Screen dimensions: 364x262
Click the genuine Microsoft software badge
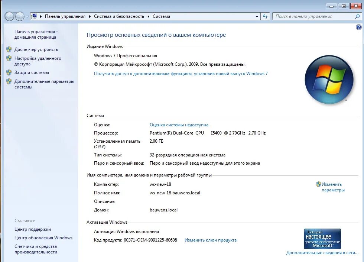[x=322, y=239]
